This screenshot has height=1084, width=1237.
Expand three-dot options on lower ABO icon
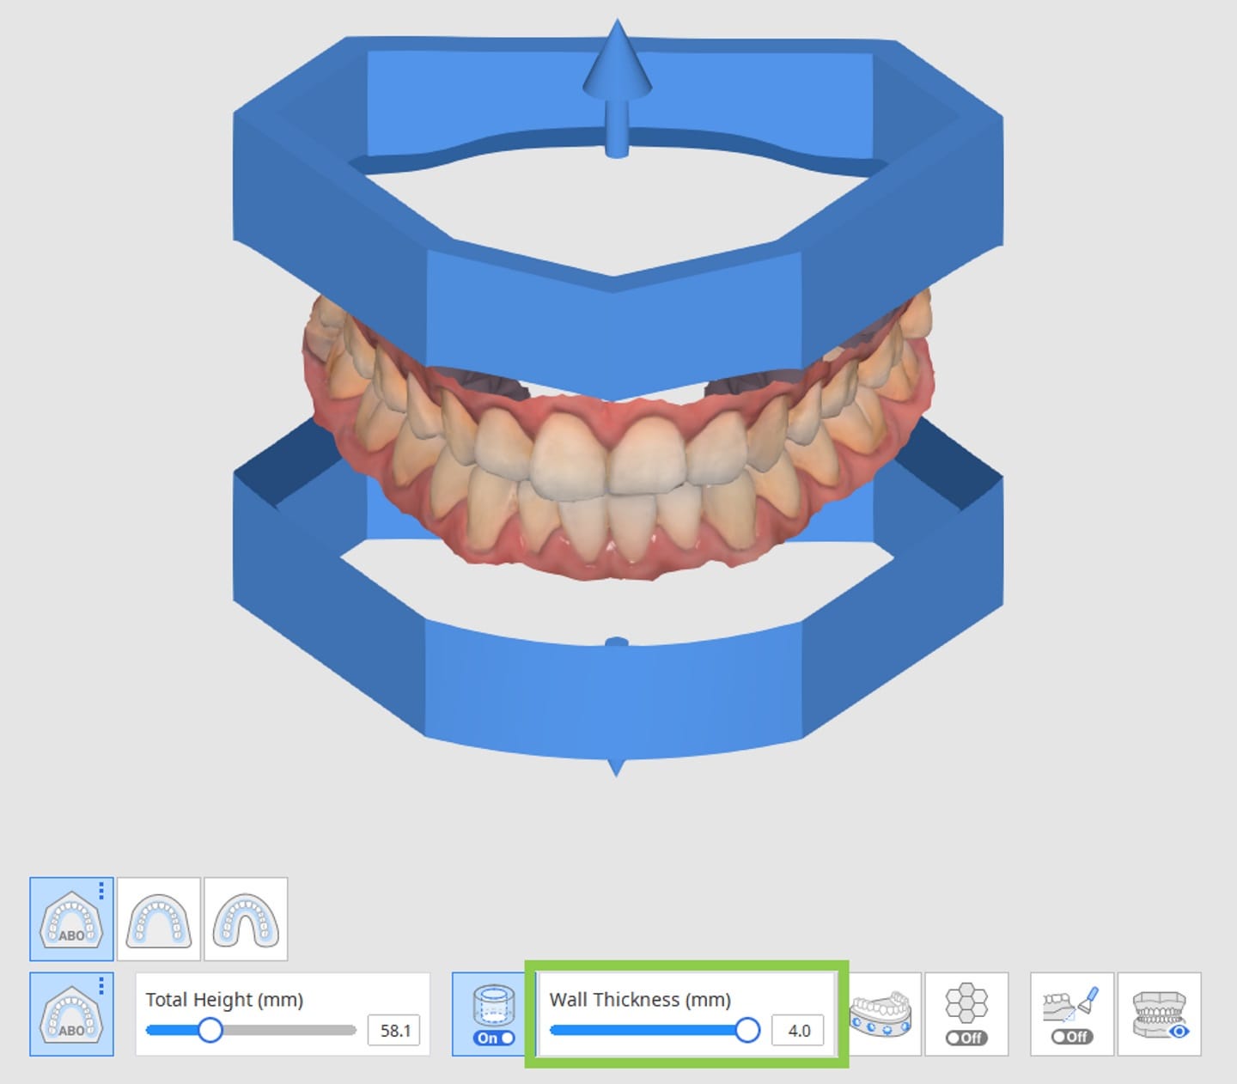coord(101,985)
